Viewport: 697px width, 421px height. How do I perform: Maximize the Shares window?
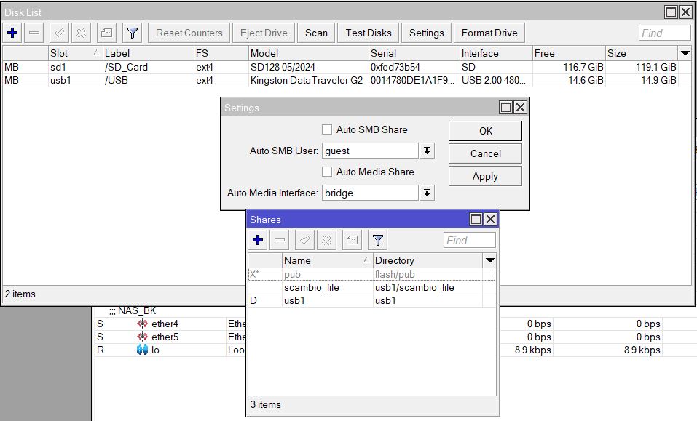coord(476,219)
